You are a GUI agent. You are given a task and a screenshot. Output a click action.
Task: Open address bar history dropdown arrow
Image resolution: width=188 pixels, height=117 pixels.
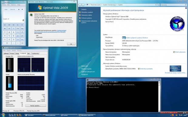156,5
